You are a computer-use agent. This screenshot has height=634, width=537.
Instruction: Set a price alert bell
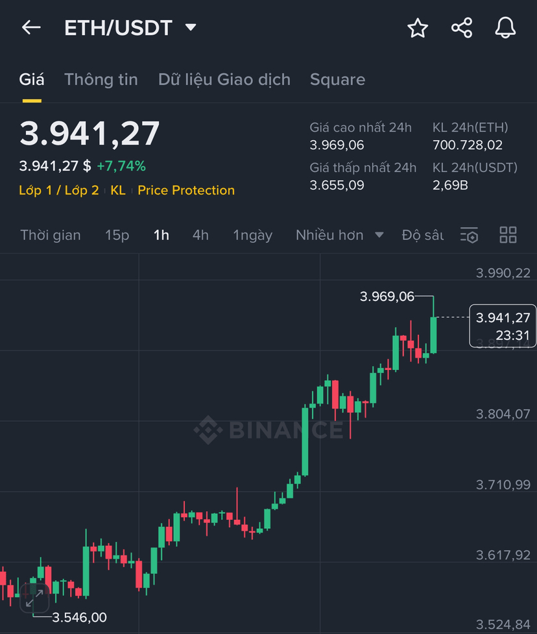tap(505, 28)
